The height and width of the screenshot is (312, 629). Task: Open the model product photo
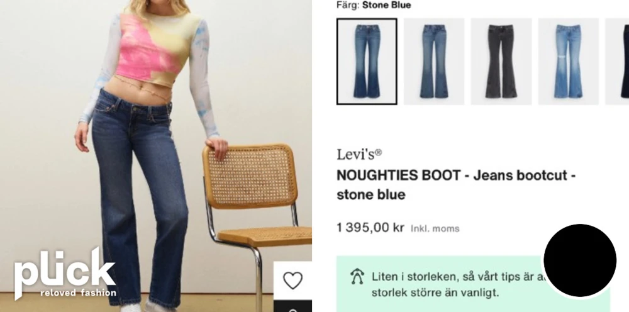155,156
